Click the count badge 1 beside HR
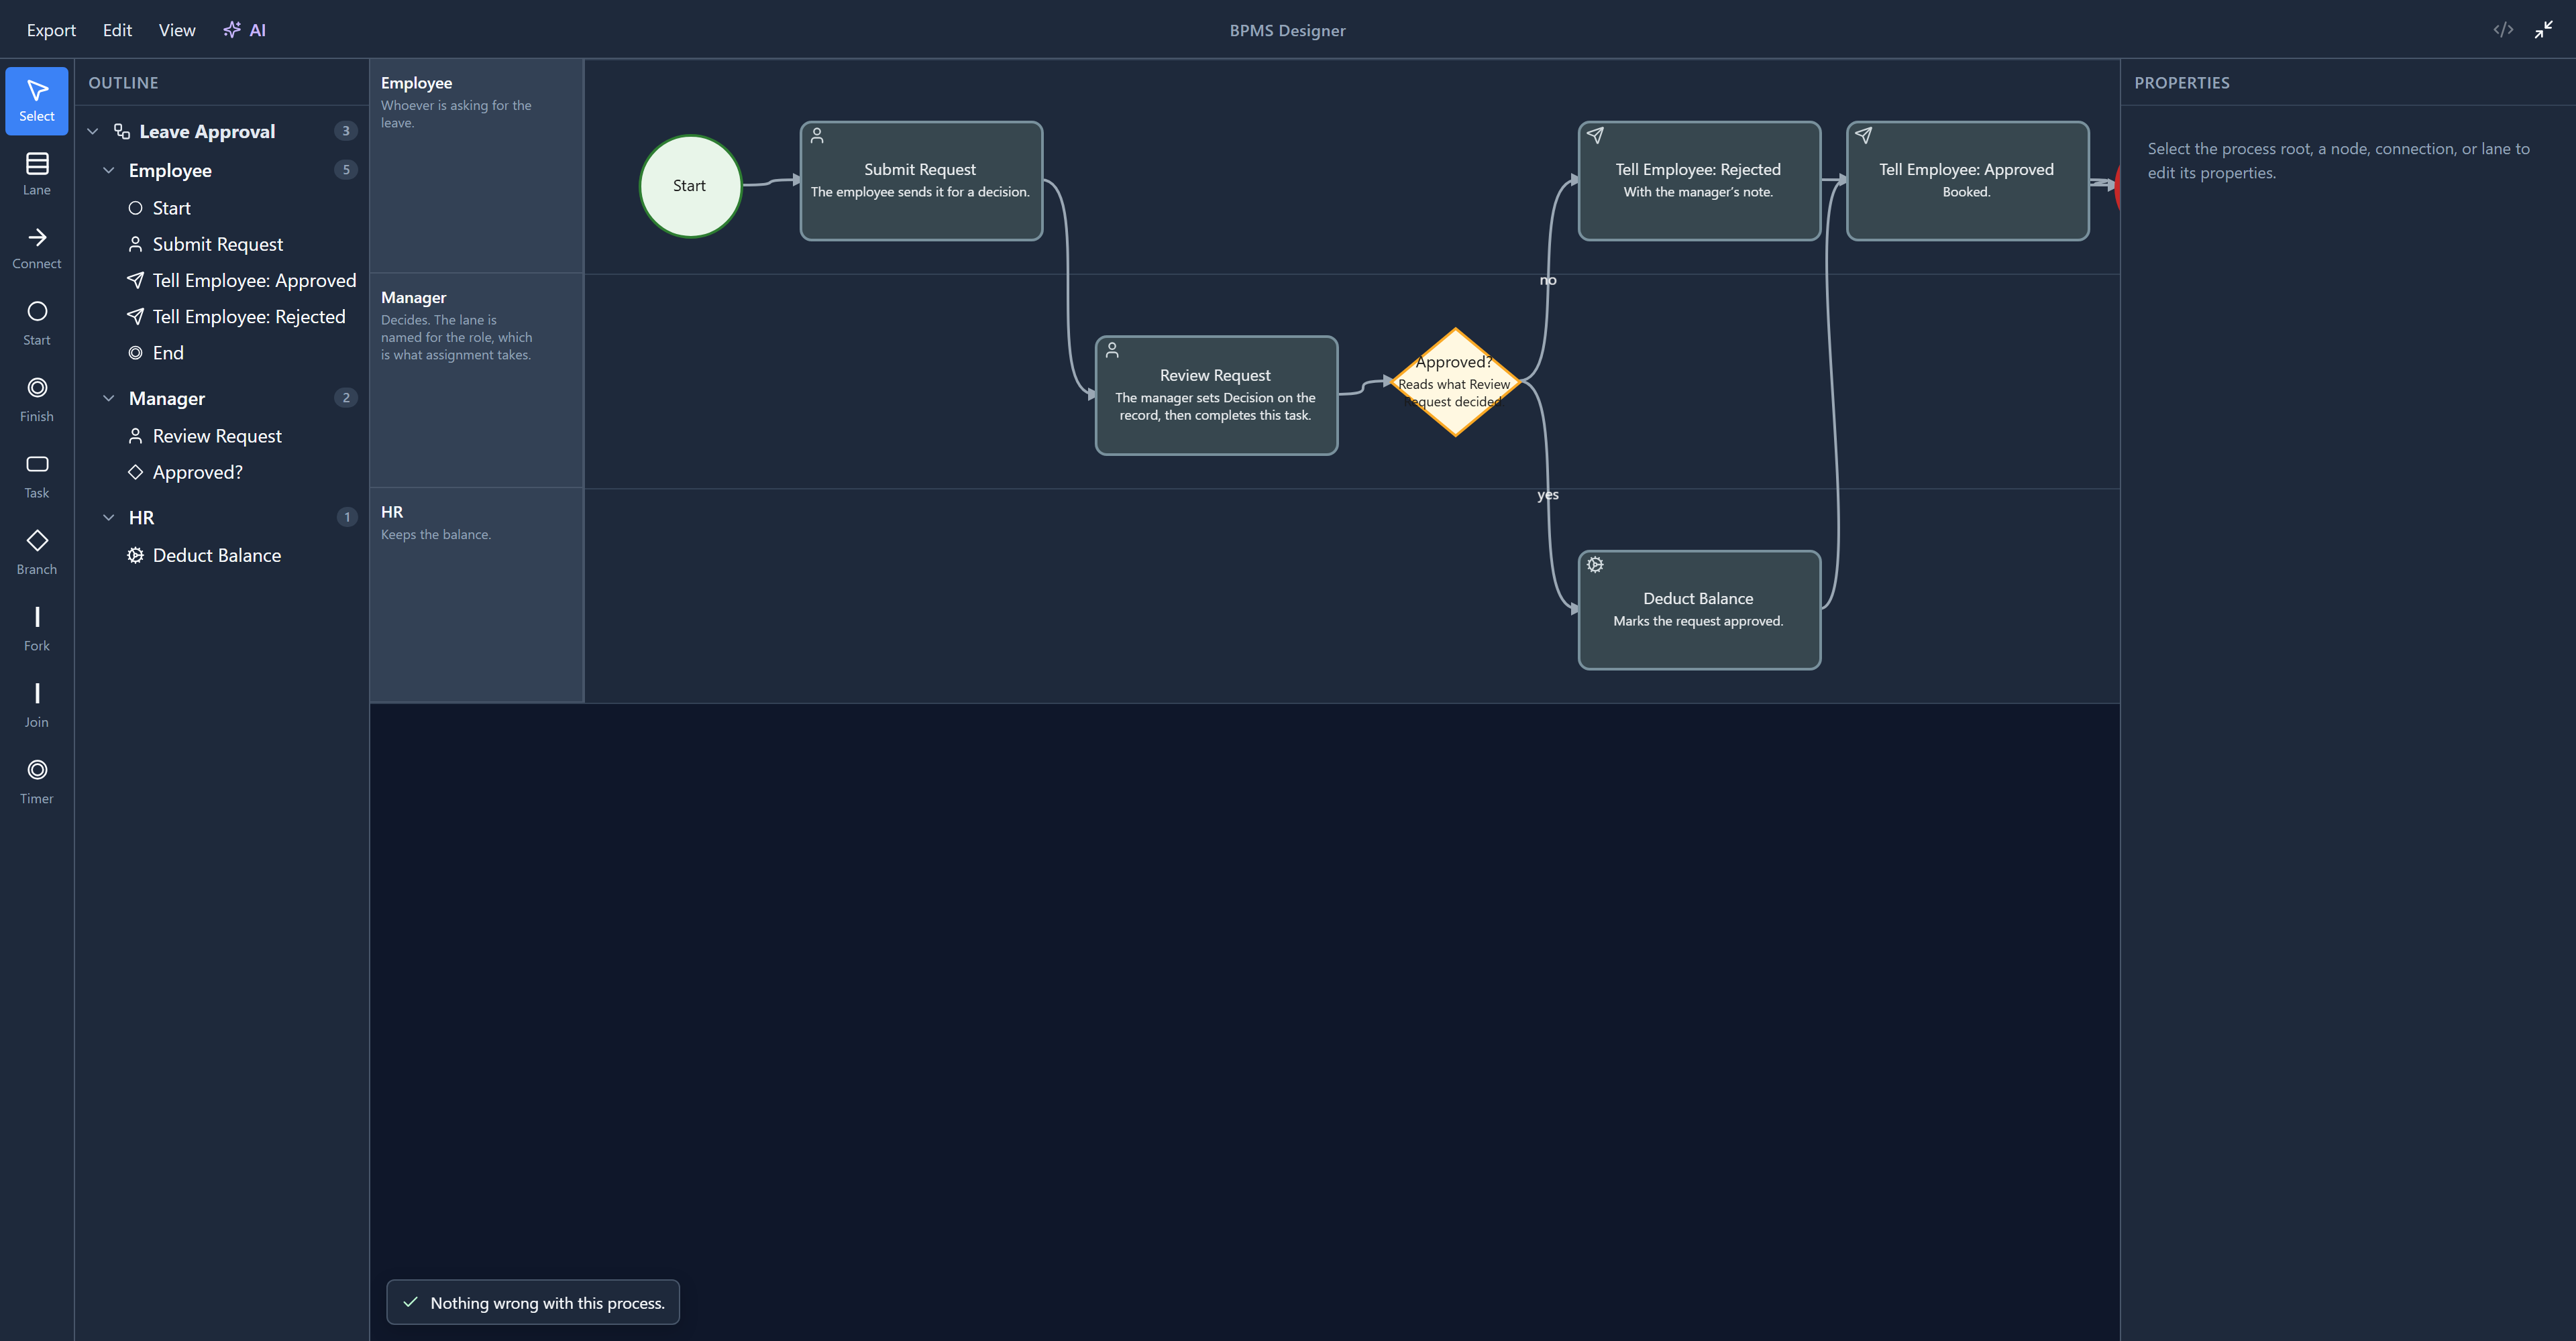2576x1341 pixels. click(347, 516)
